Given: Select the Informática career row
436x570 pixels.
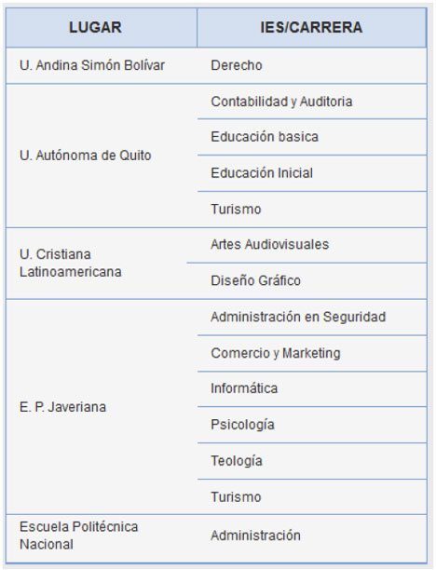Looking at the screenshot, I should tap(312, 388).
